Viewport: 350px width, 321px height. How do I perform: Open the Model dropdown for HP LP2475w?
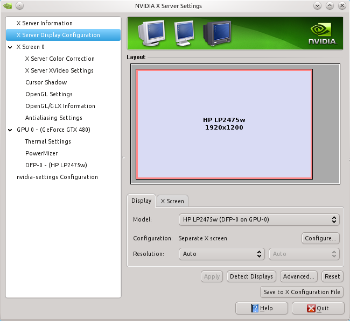(258, 219)
